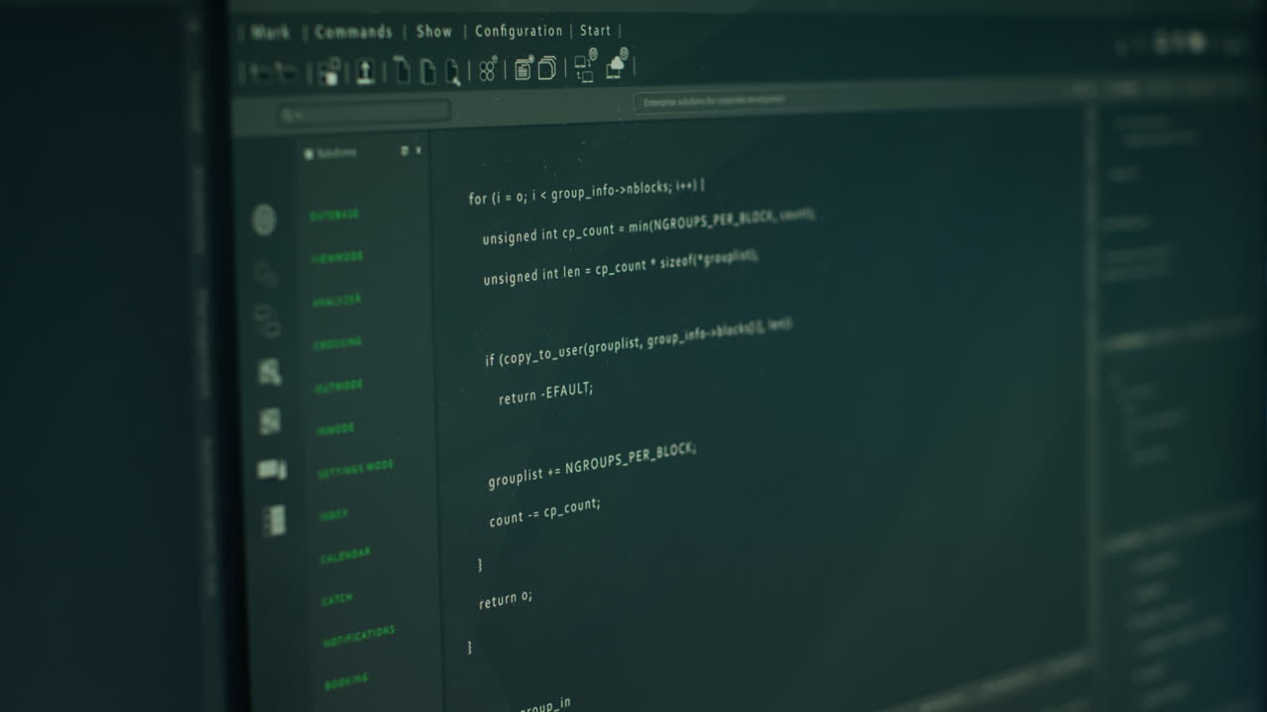Select the grid dots icon in the toolbar
Viewport: 1267px width, 712px height.
[x=487, y=69]
